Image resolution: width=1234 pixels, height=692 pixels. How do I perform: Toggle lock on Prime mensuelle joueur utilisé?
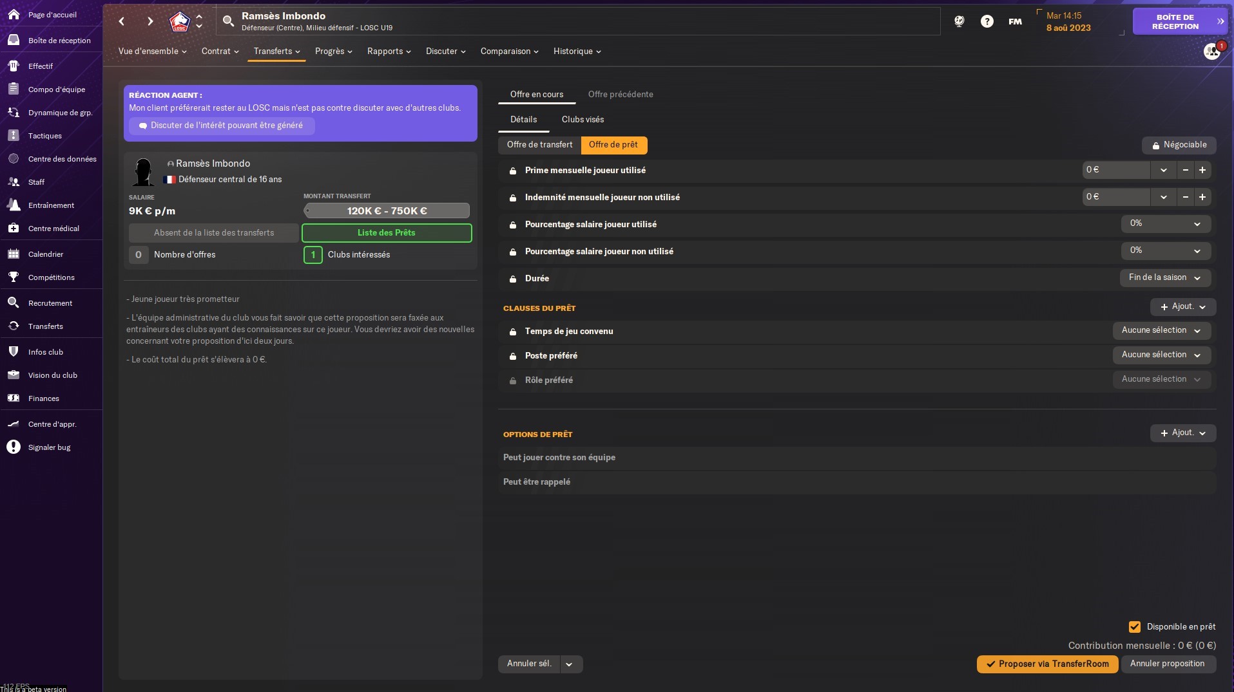pyautogui.click(x=512, y=171)
